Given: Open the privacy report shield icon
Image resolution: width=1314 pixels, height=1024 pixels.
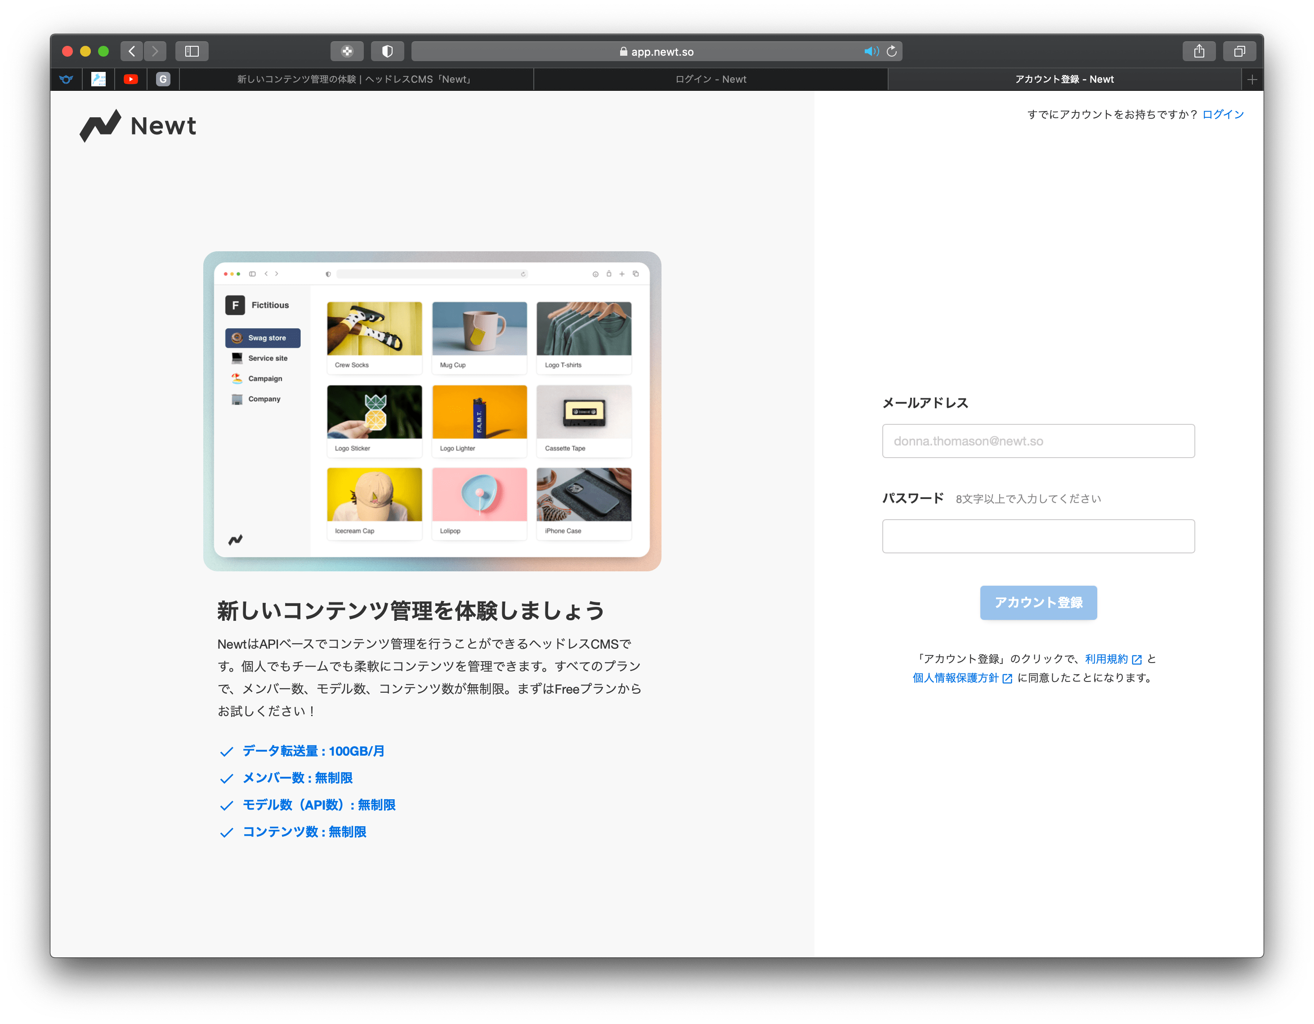Looking at the screenshot, I should (388, 51).
